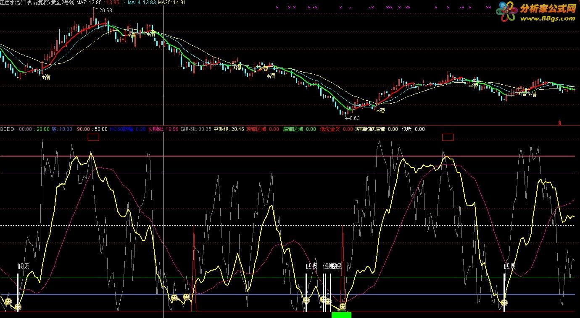The height and width of the screenshot is (318, 580).
Task: Click the 低位金叉 legend label
Action: [x=330, y=129]
